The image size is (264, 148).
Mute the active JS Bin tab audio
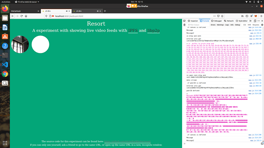coord(67,11)
